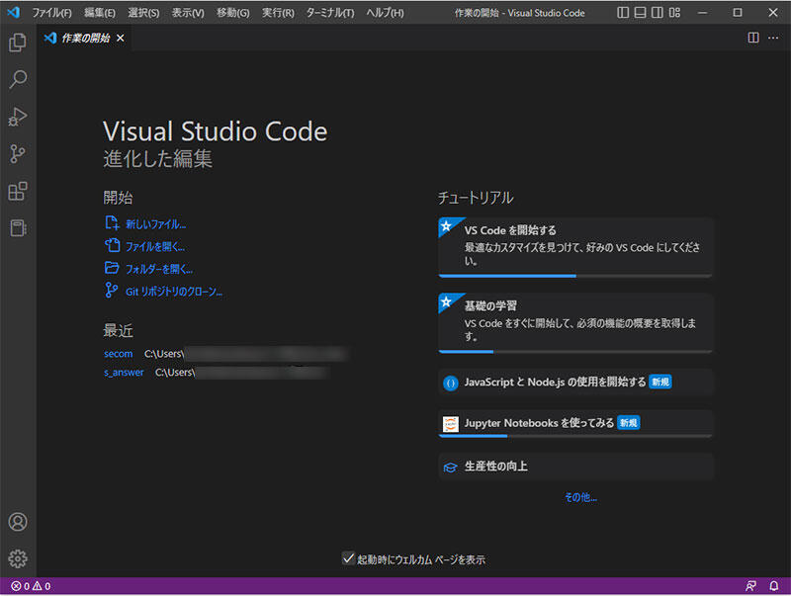791x596 pixels.
Task: Open the 編集(E) menu
Action: (100, 13)
